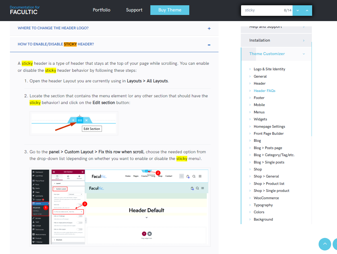Open the Edit Section screenshot thumbnail

point(74,123)
